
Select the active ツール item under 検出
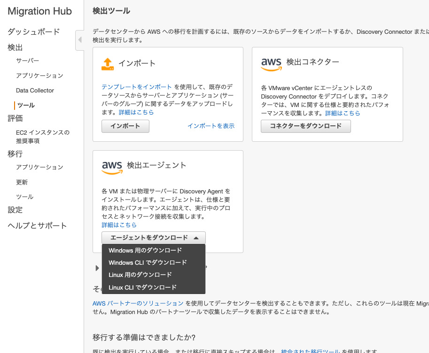26,105
